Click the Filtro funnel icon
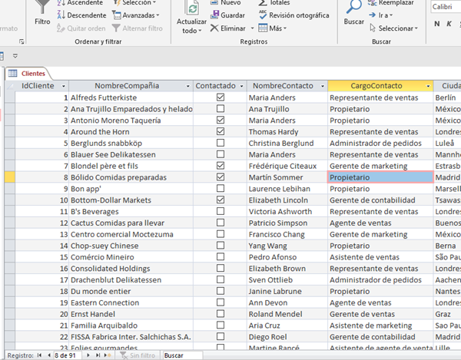This screenshot has width=461, height=360. [x=42, y=9]
